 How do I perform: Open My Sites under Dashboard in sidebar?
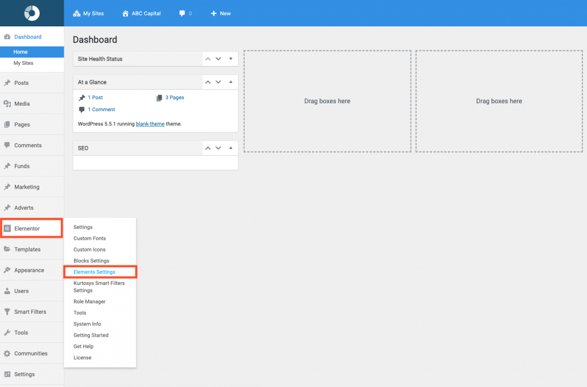23,63
